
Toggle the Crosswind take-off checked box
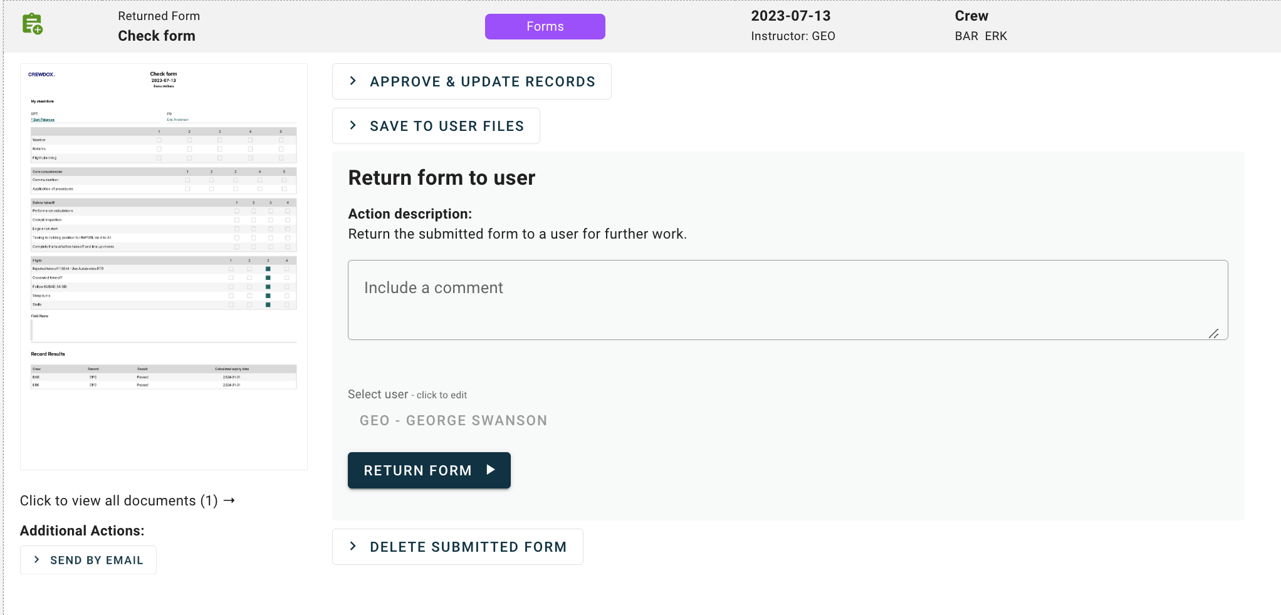coord(268,277)
